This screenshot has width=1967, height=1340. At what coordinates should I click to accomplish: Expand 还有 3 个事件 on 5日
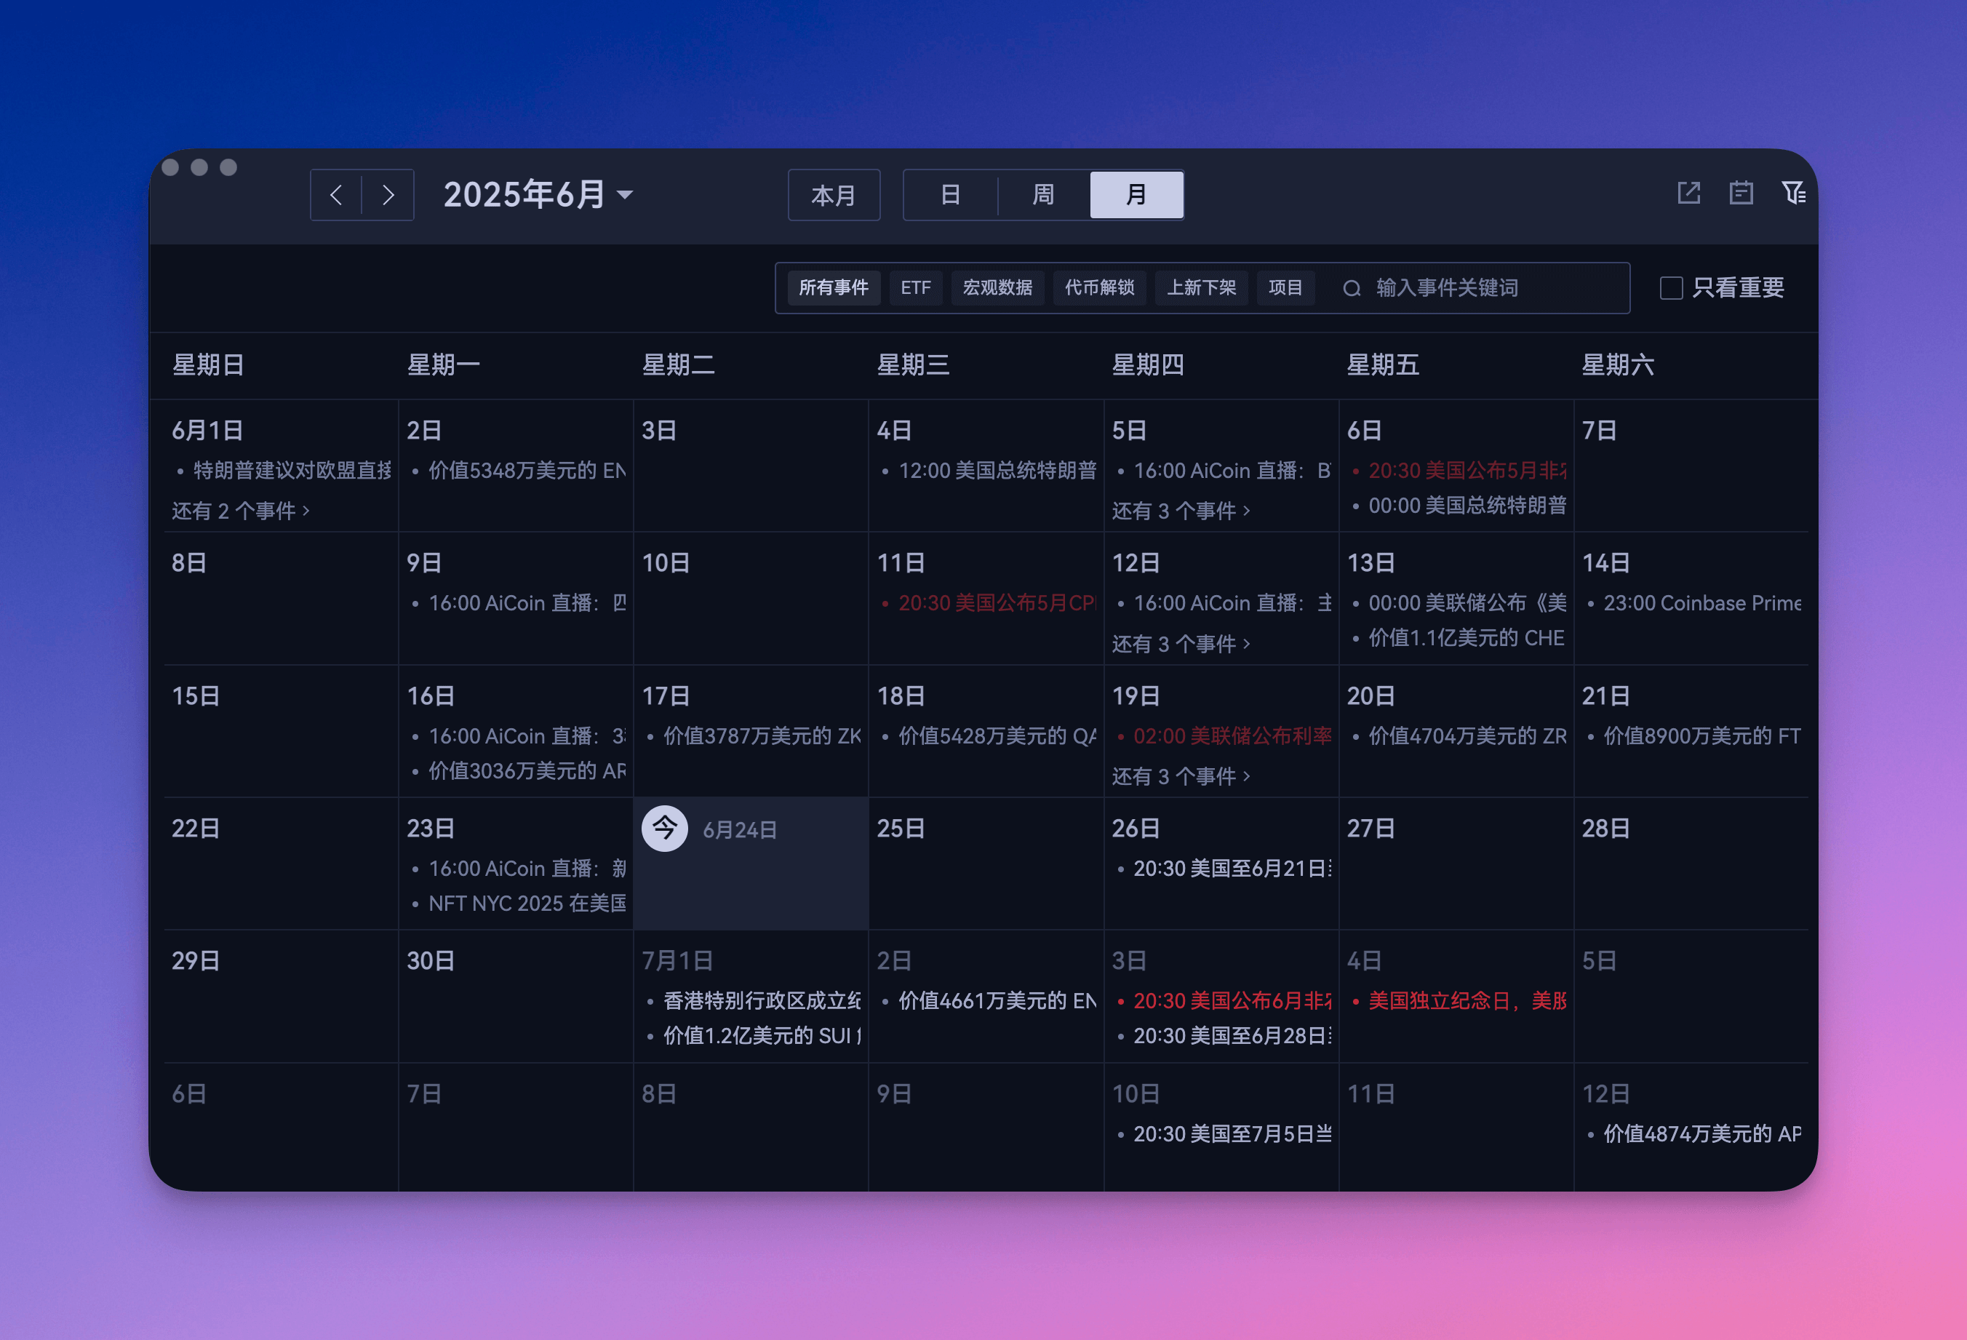[x=1181, y=511]
